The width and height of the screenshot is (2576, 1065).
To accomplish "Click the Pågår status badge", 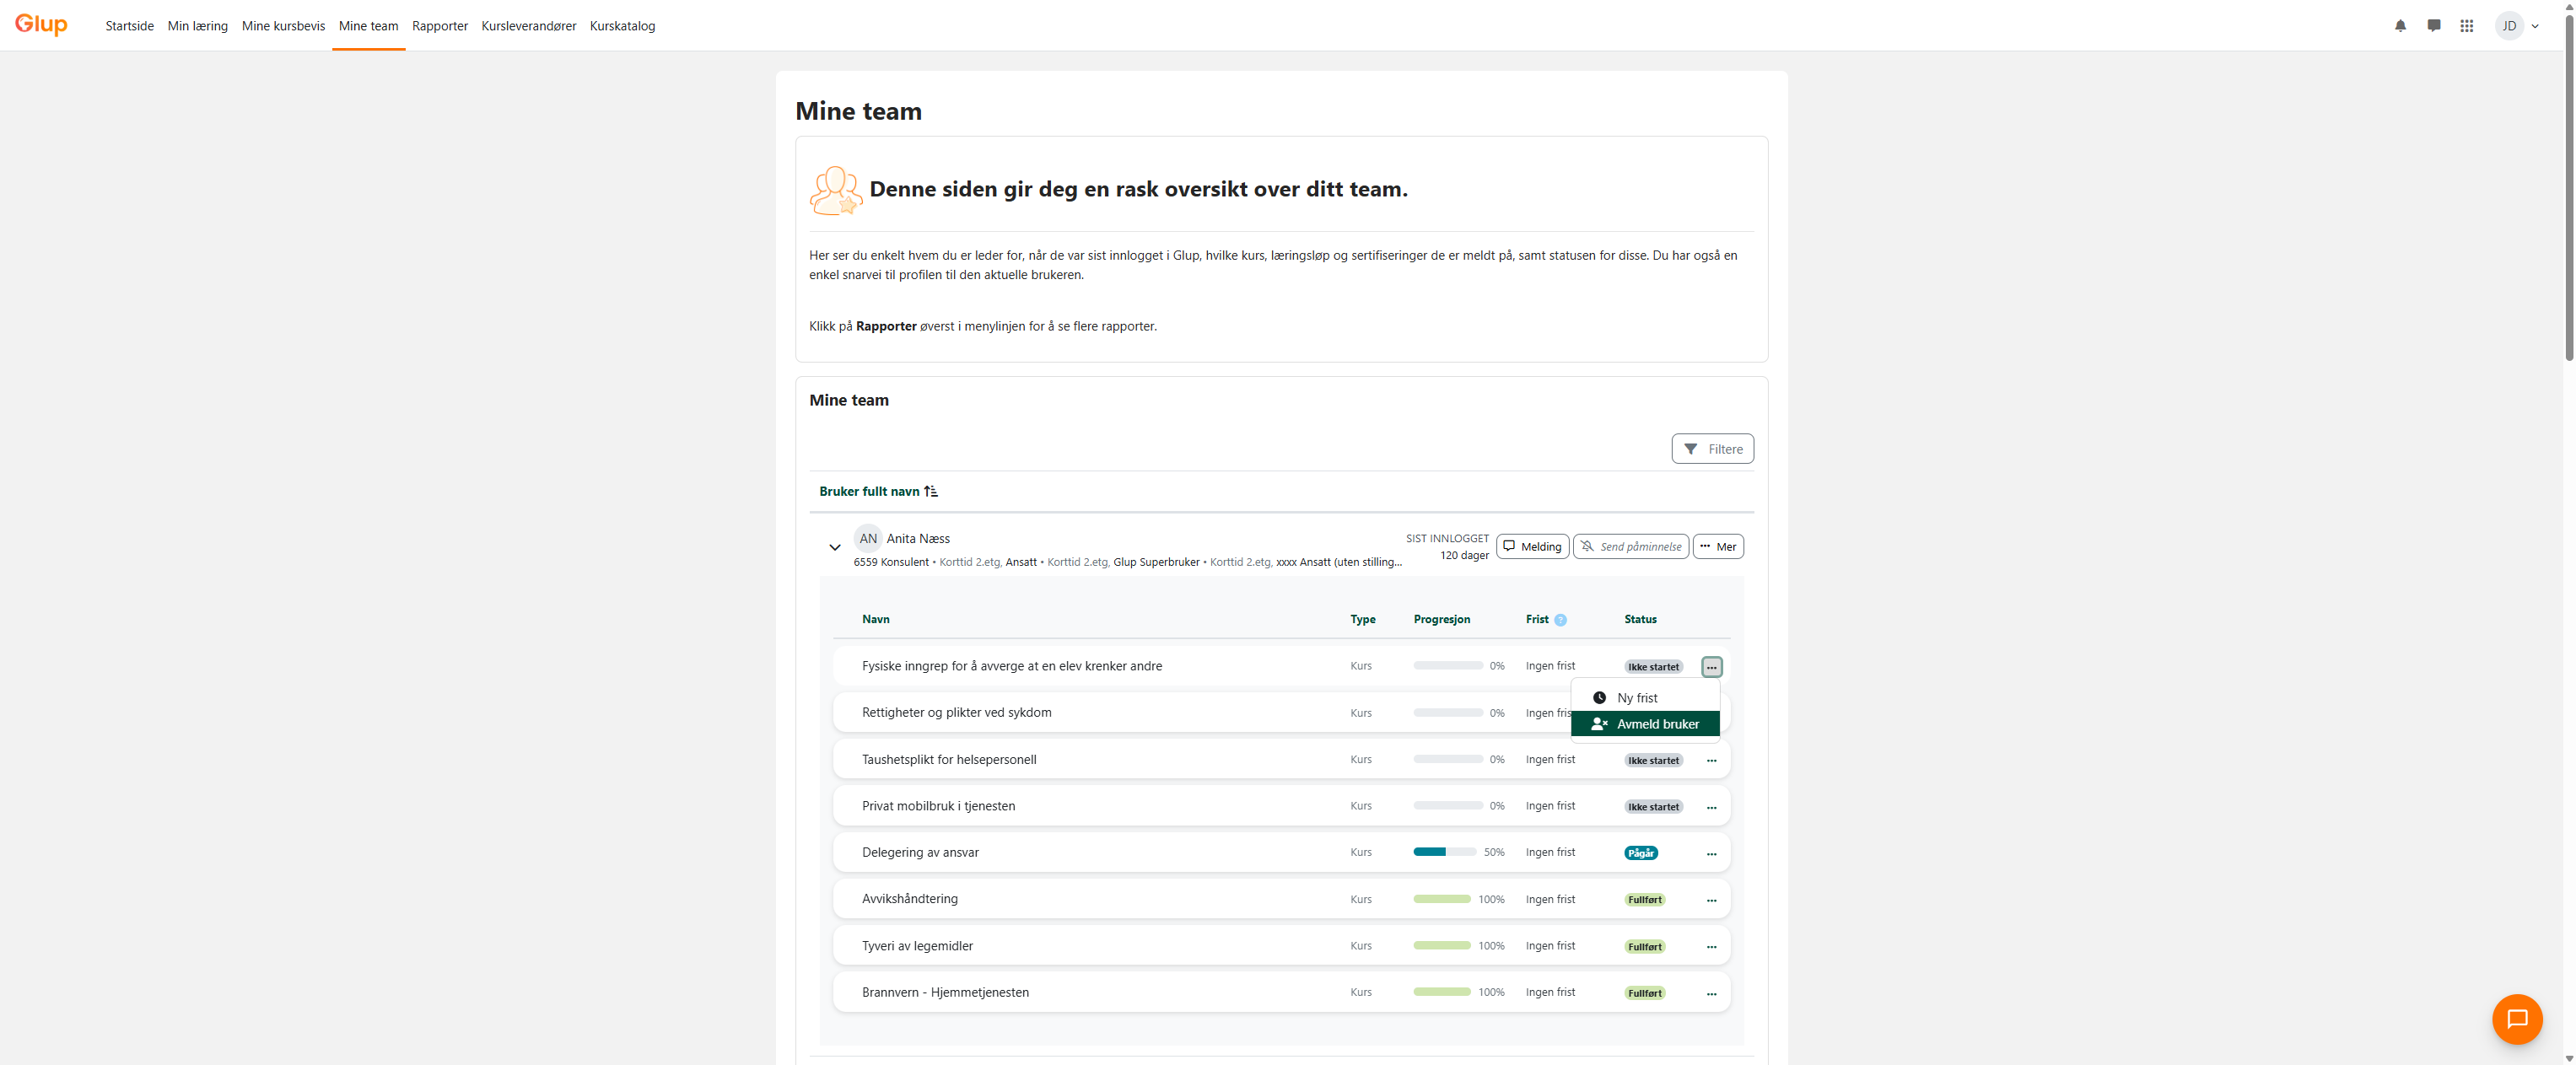I will click(x=1640, y=853).
